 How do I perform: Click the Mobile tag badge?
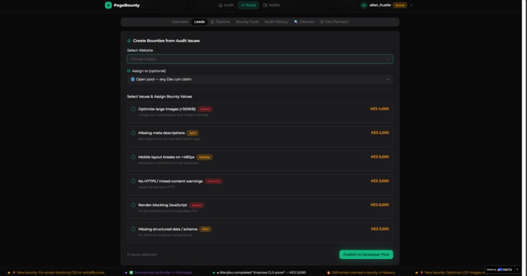[205, 157]
